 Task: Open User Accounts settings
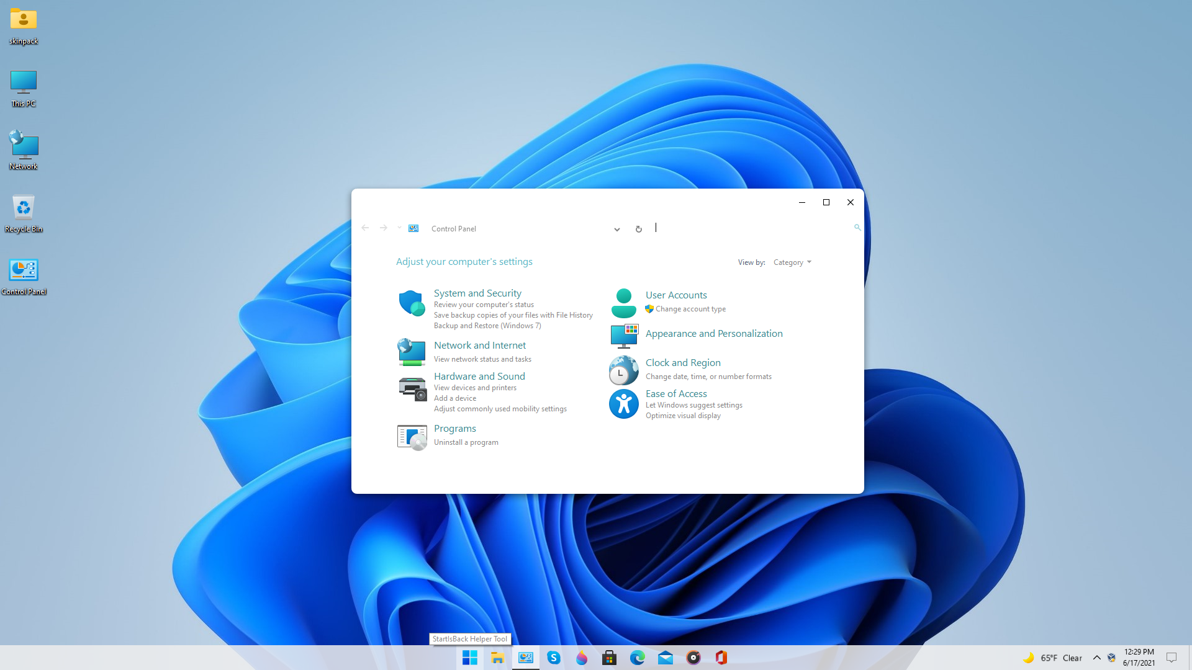(x=676, y=295)
